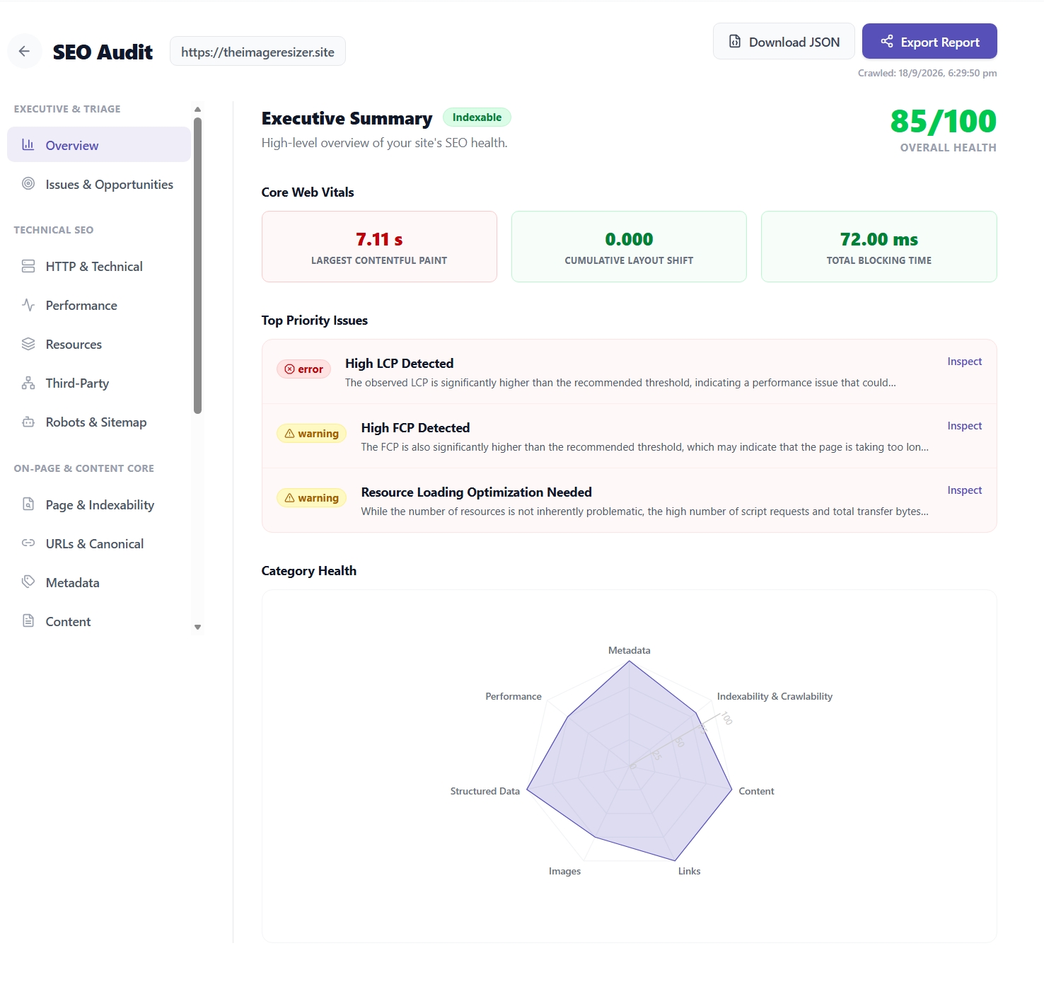
Task: Click the 85/100 overall health score
Action: (944, 121)
